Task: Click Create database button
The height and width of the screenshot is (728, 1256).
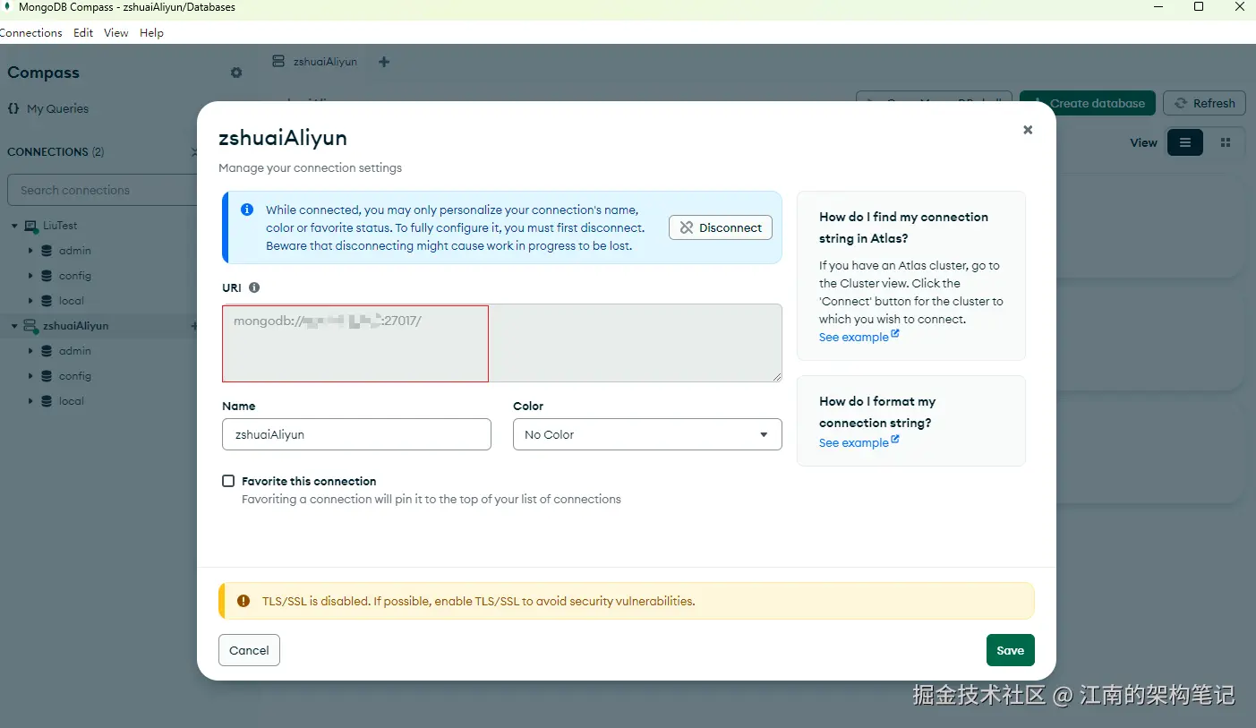Action: coord(1088,103)
